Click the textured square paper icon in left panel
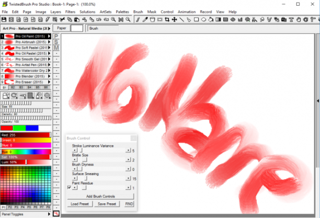 click(x=31, y=96)
